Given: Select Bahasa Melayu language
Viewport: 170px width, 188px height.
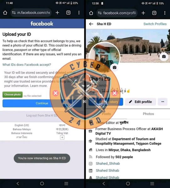Looking at the screenshot, I should pos(22,129).
